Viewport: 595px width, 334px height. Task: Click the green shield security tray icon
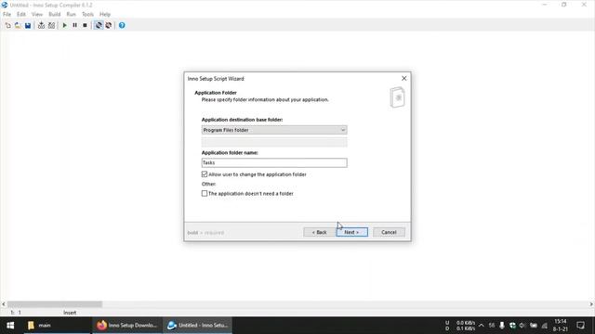(512, 326)
